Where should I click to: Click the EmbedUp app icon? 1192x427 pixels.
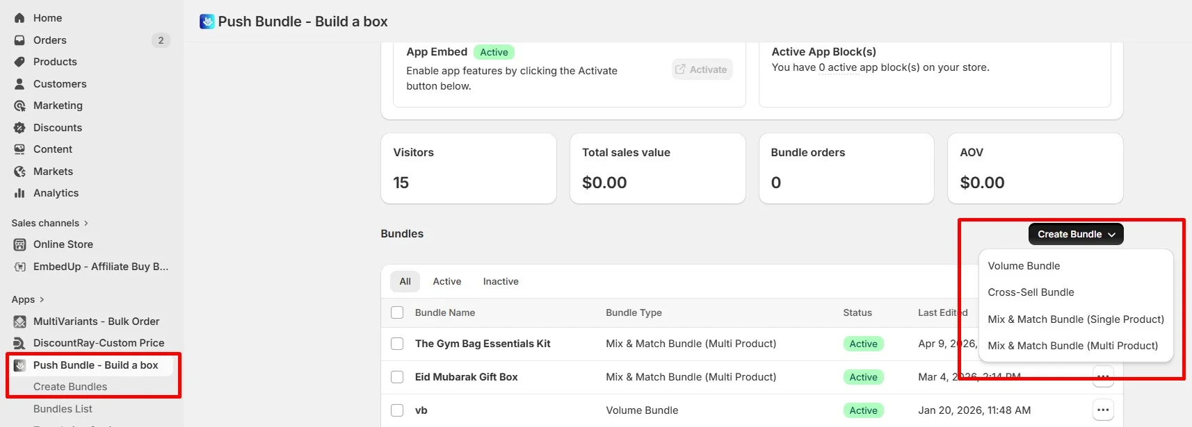[19, 267]
